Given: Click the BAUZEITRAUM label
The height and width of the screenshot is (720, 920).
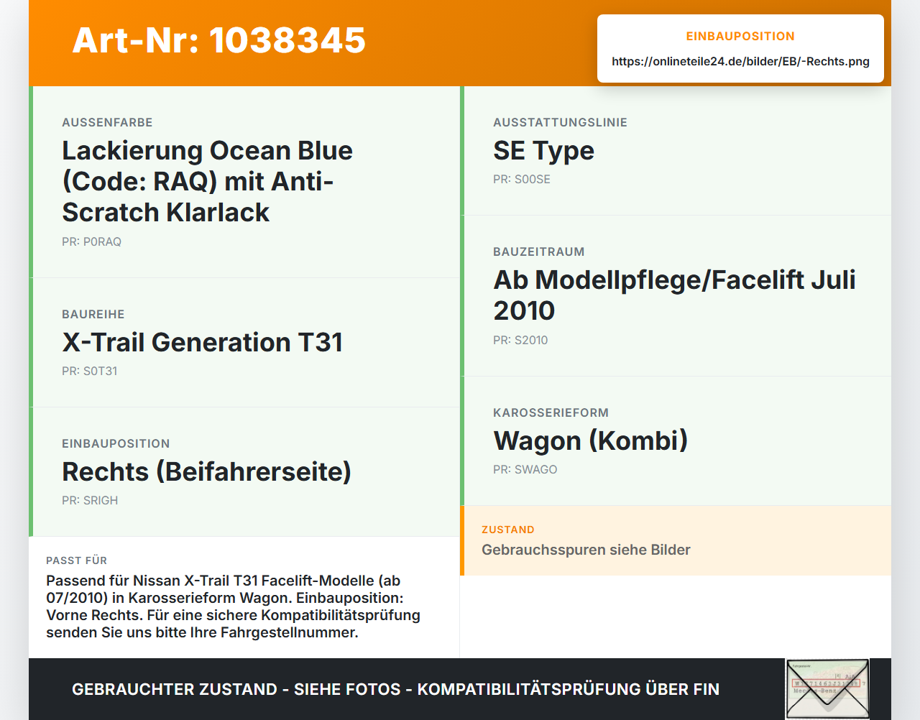Looking at the screenshot, I should (538, 252).
